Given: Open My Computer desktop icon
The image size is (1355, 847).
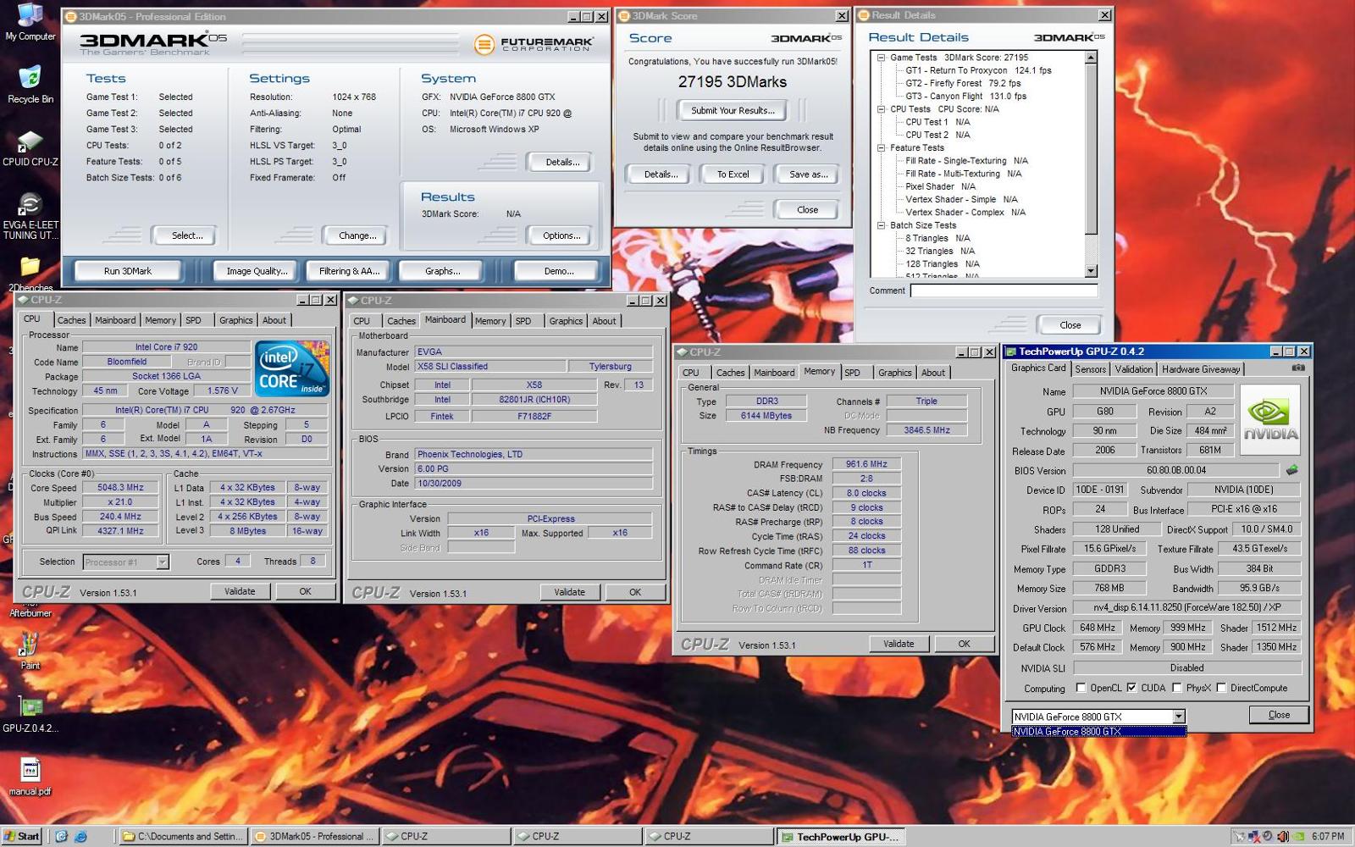Looking at the screenshot, I should (30, 23).
